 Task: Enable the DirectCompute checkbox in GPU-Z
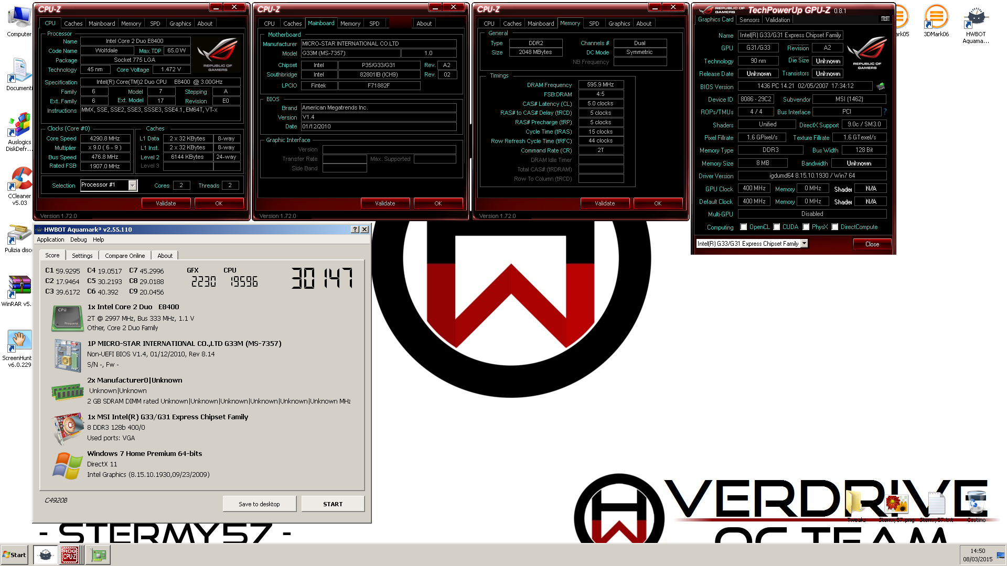835,227
